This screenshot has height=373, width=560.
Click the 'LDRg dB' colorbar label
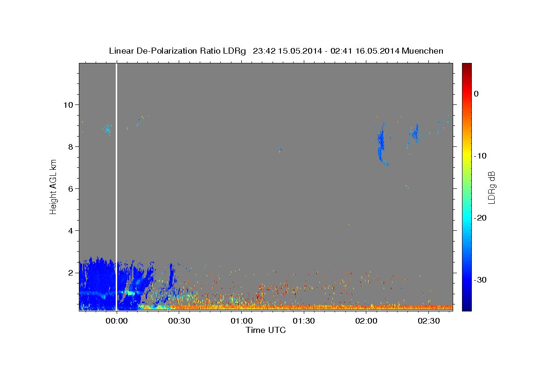coord(491,187)
